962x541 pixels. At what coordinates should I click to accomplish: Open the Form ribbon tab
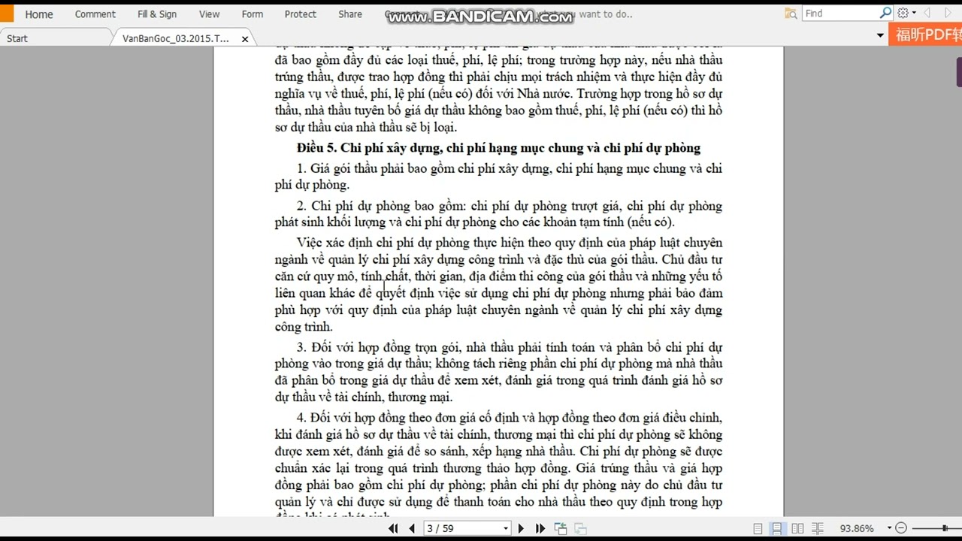click(x=253, y=14)
